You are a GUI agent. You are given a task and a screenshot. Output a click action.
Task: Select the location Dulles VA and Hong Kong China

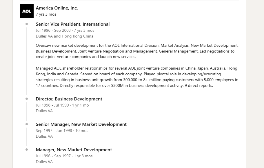pos(65,36)
